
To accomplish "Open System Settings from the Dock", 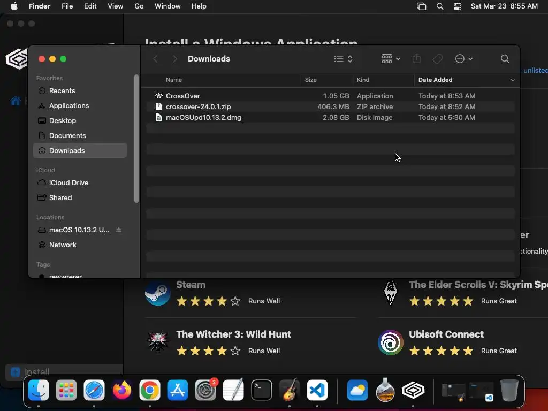I will (205, 390).
